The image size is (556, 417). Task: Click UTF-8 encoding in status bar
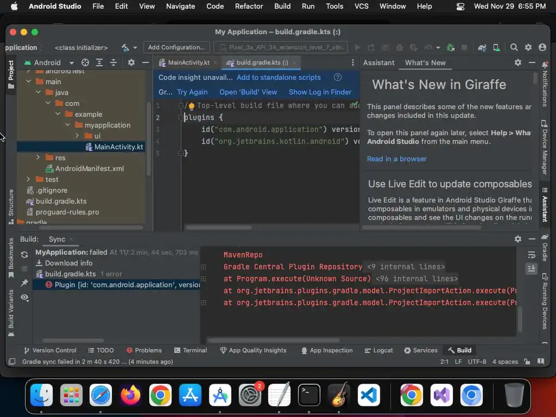[477, 362]
